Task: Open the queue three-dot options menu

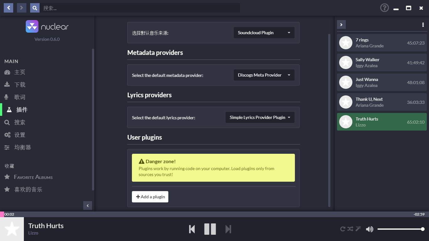Action: click(423, 25)
